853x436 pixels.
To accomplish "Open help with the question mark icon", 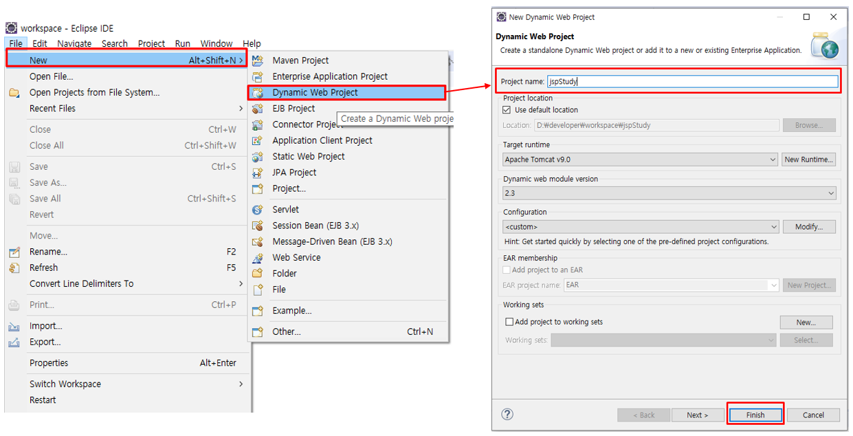I will [x=507, y=414].
